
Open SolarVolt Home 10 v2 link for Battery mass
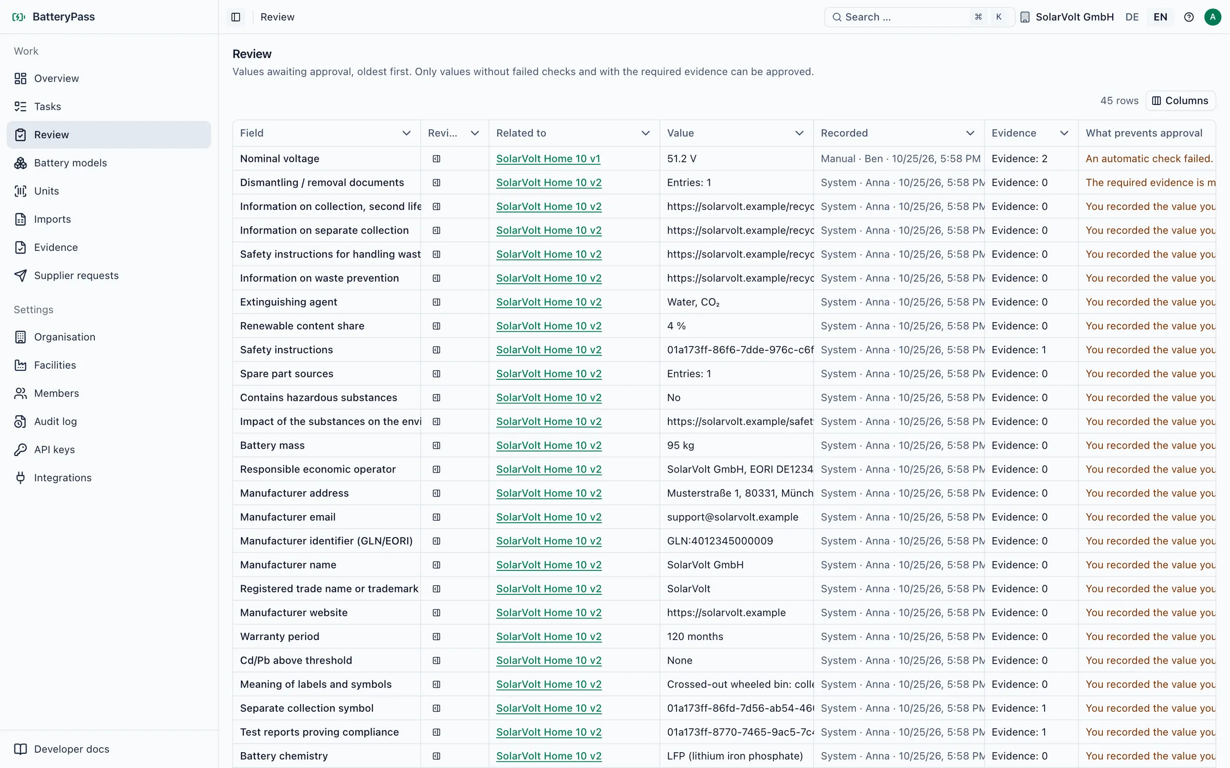click(548, 445)
